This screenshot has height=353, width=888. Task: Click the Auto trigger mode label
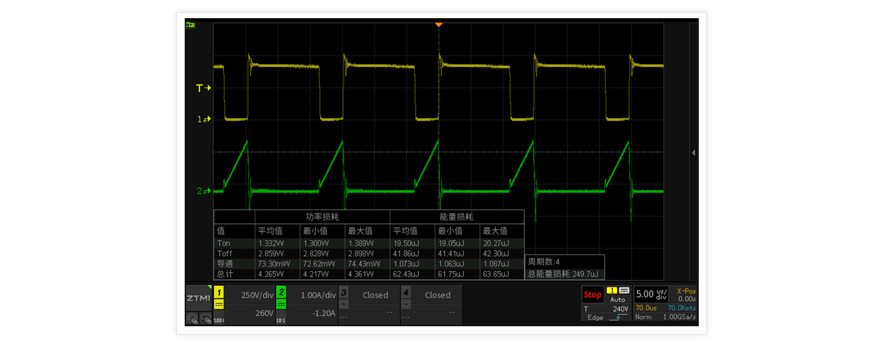coord(618,300)
